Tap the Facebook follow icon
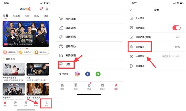 pos(88,74)
